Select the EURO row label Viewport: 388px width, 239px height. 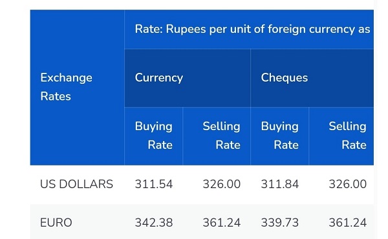(56, 223)
